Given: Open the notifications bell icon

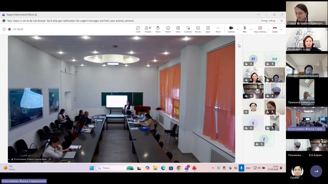Looking at the screenshot, I should tap(281, 168).
